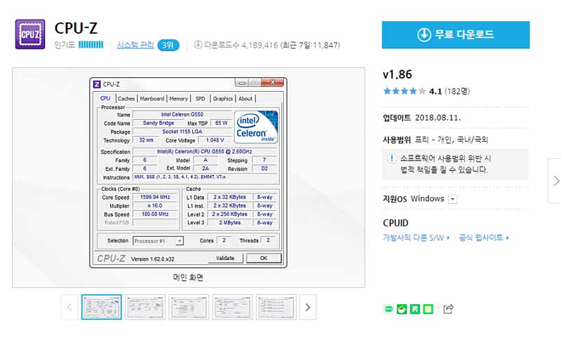561x349 pixels.
Task: Click the purple CPU-Z app icon
Action: [30, 34]
